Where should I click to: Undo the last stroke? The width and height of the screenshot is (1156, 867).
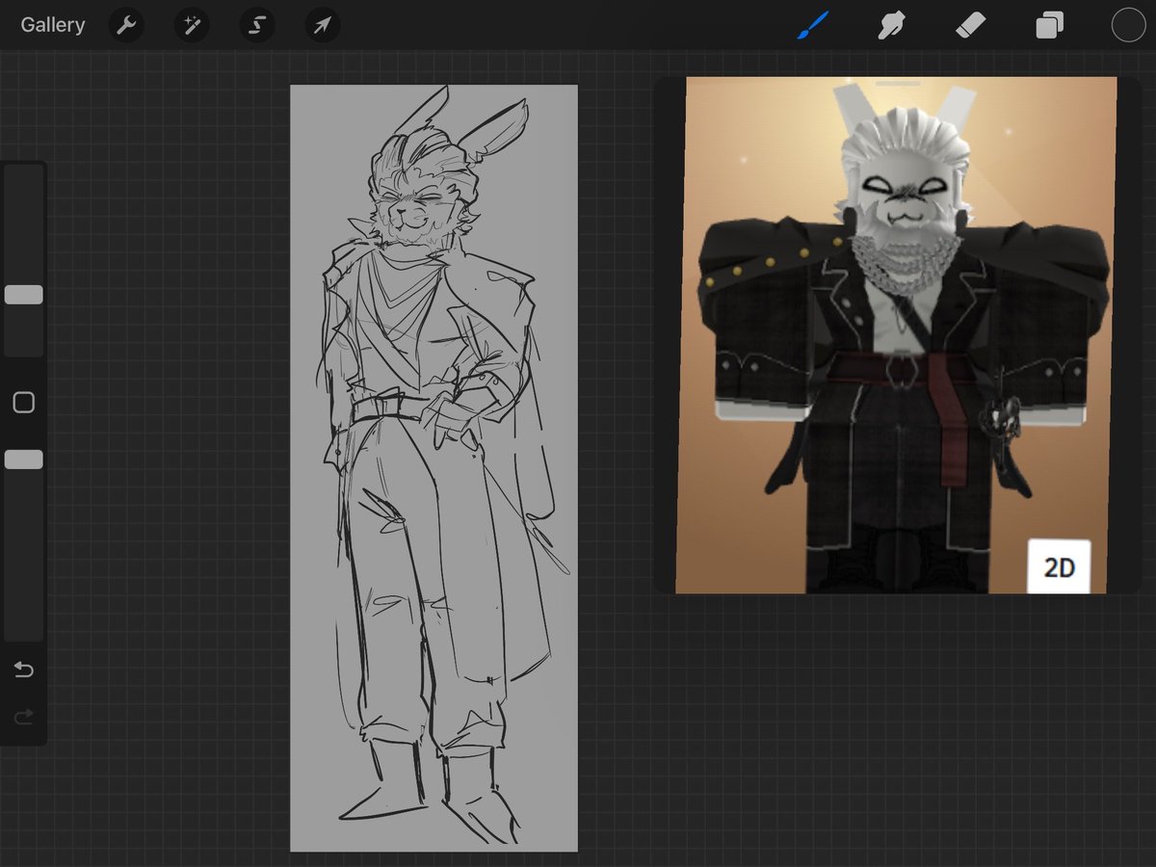pyautogui.click(x=24, y=670)
